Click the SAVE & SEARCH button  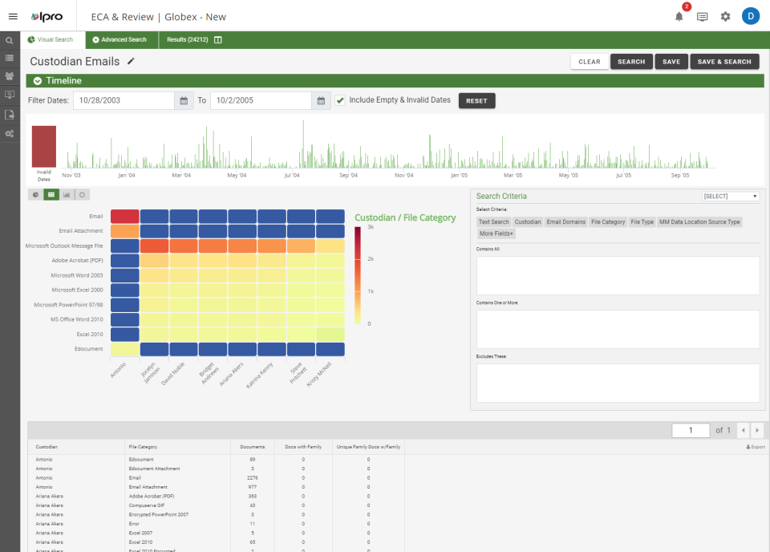(724, 61)
